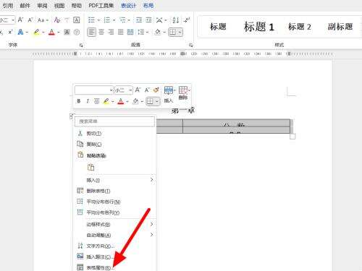Click the mini toolbar Grow Font button
Image resolution: width=362 pixels, height=271 pixels.
pos(138,90)
